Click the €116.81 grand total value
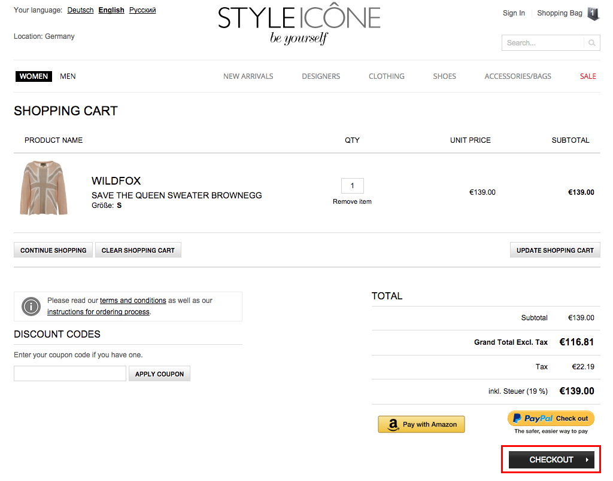 [x=576, y=342]
